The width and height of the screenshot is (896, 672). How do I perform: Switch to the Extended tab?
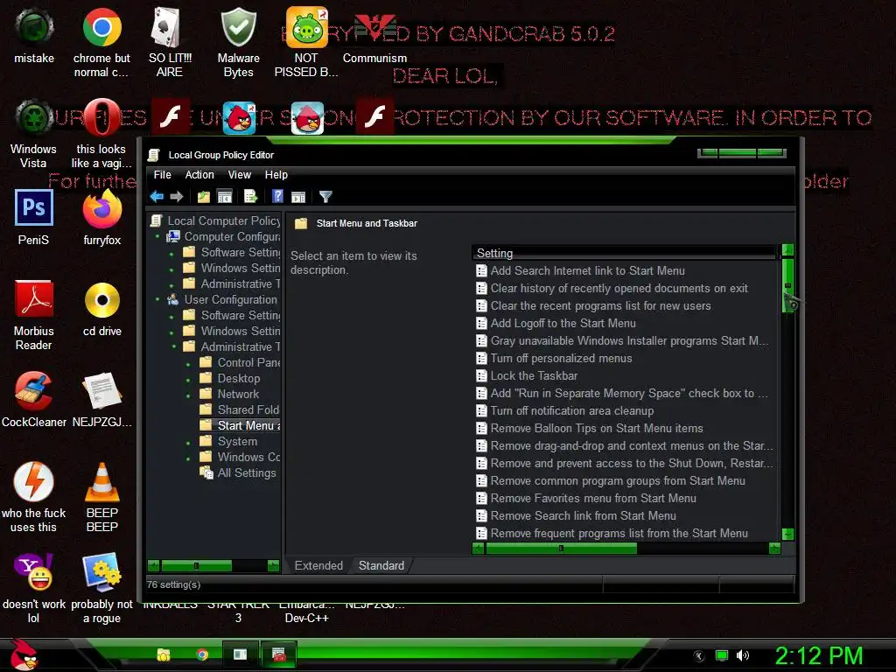pyautogui.click(x=318, y=566)
